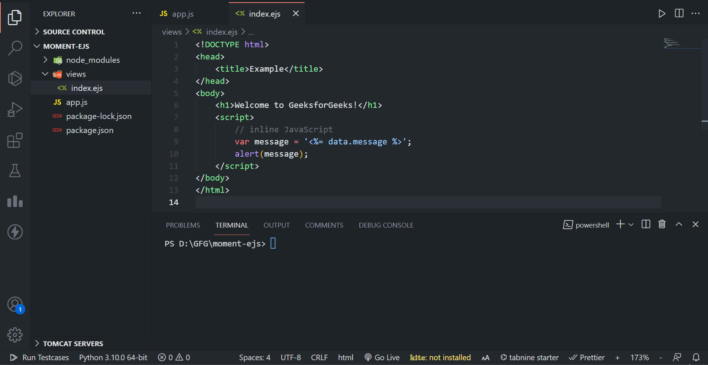708x365 pixels.
Task: Run the index.ejs file with play button
Action: pyautogui.click(x=662, y=14)
